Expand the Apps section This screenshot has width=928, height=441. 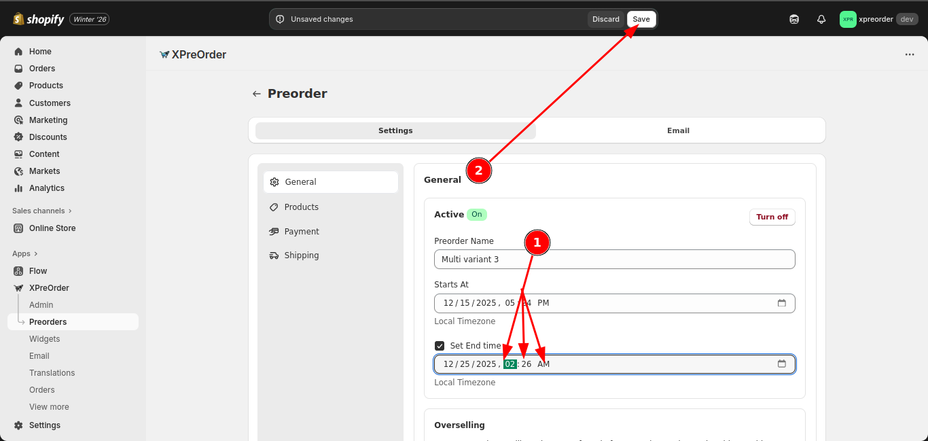click(25, 253)
